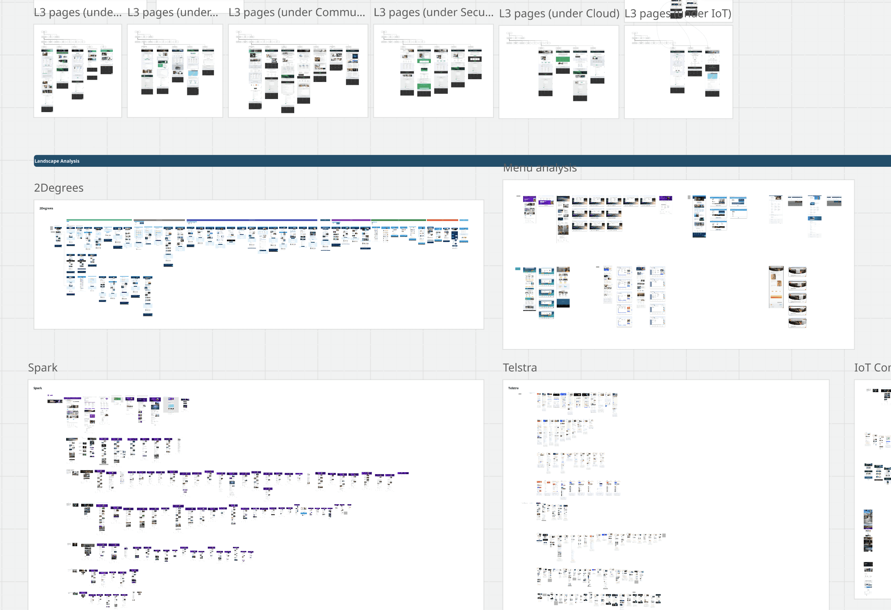The height and width of the screenshot is (610, 891).
Task: Click the small "Telstra" heading inside its frame
Action: pyautogui.click(x=513, y=388)
